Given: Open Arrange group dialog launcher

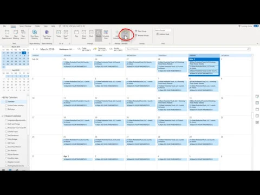Looking at the screenshot, I should 109,43.
